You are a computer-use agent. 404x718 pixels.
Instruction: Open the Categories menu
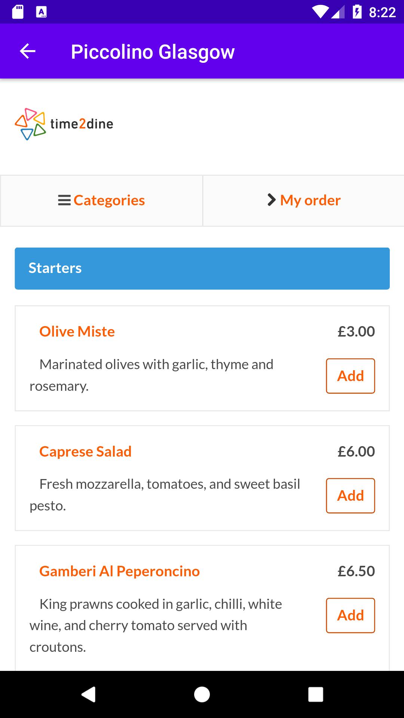[101, 200]
